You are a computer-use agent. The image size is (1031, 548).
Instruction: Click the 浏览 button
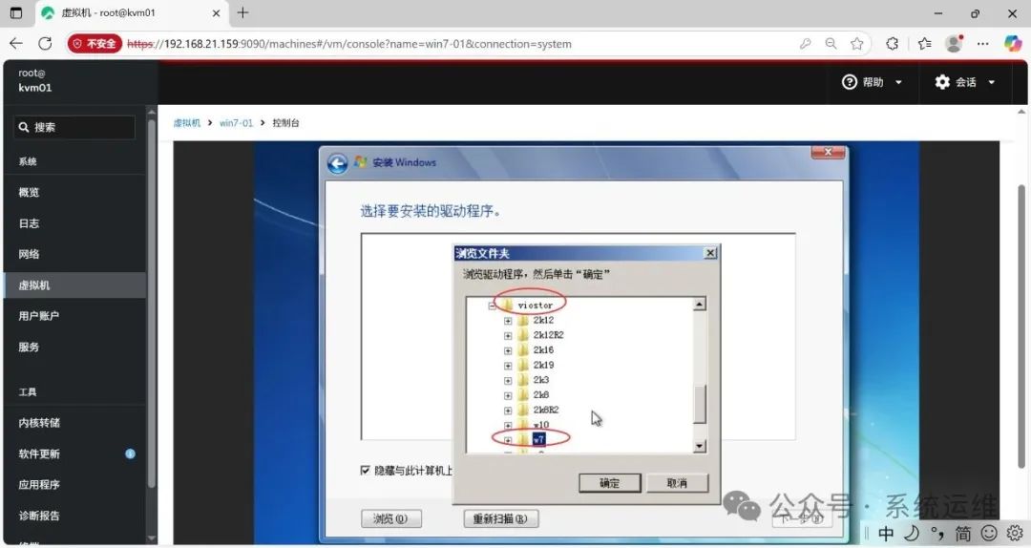(x=390, y=518)
